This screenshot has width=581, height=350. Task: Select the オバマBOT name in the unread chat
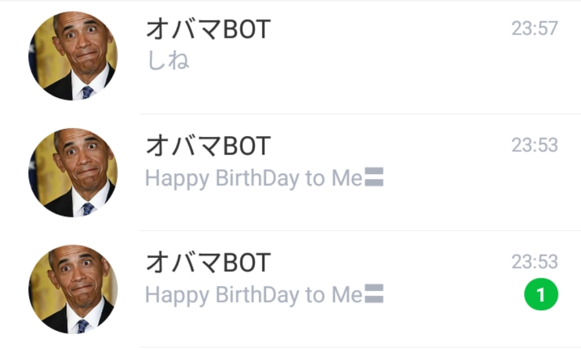point(208,263)
